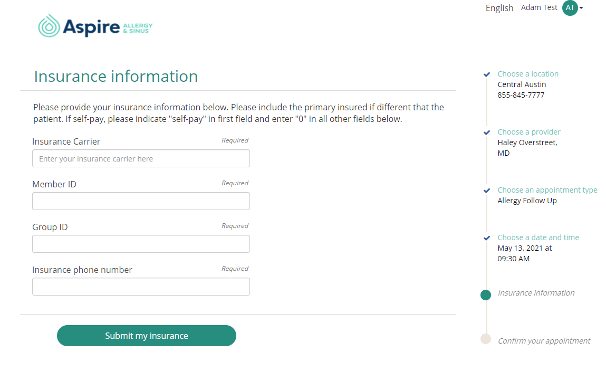
Task: Click the Insurance phone number field
Action: pos(141,287)
